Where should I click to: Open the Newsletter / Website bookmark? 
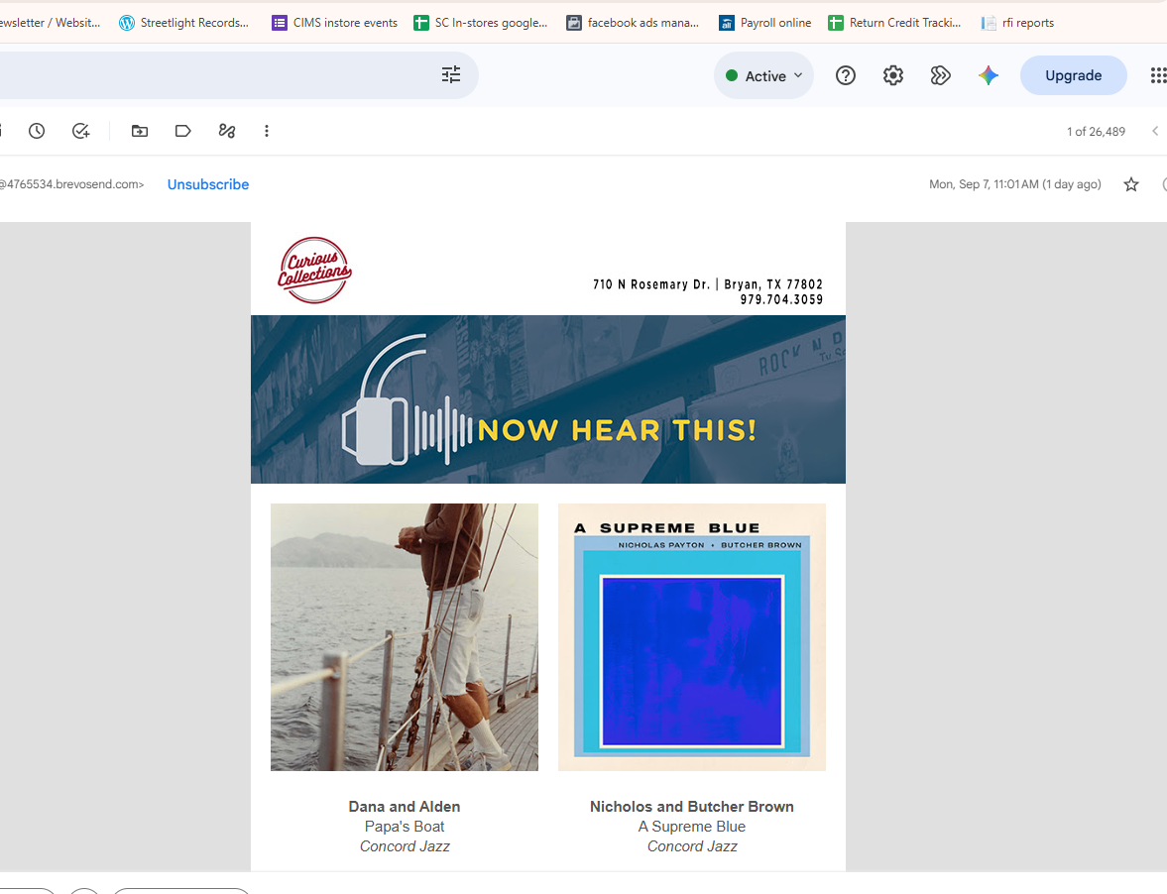tap(50, 23)
